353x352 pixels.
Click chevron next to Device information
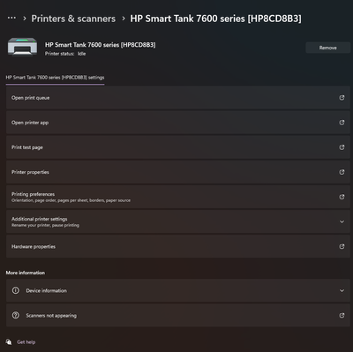342,290
